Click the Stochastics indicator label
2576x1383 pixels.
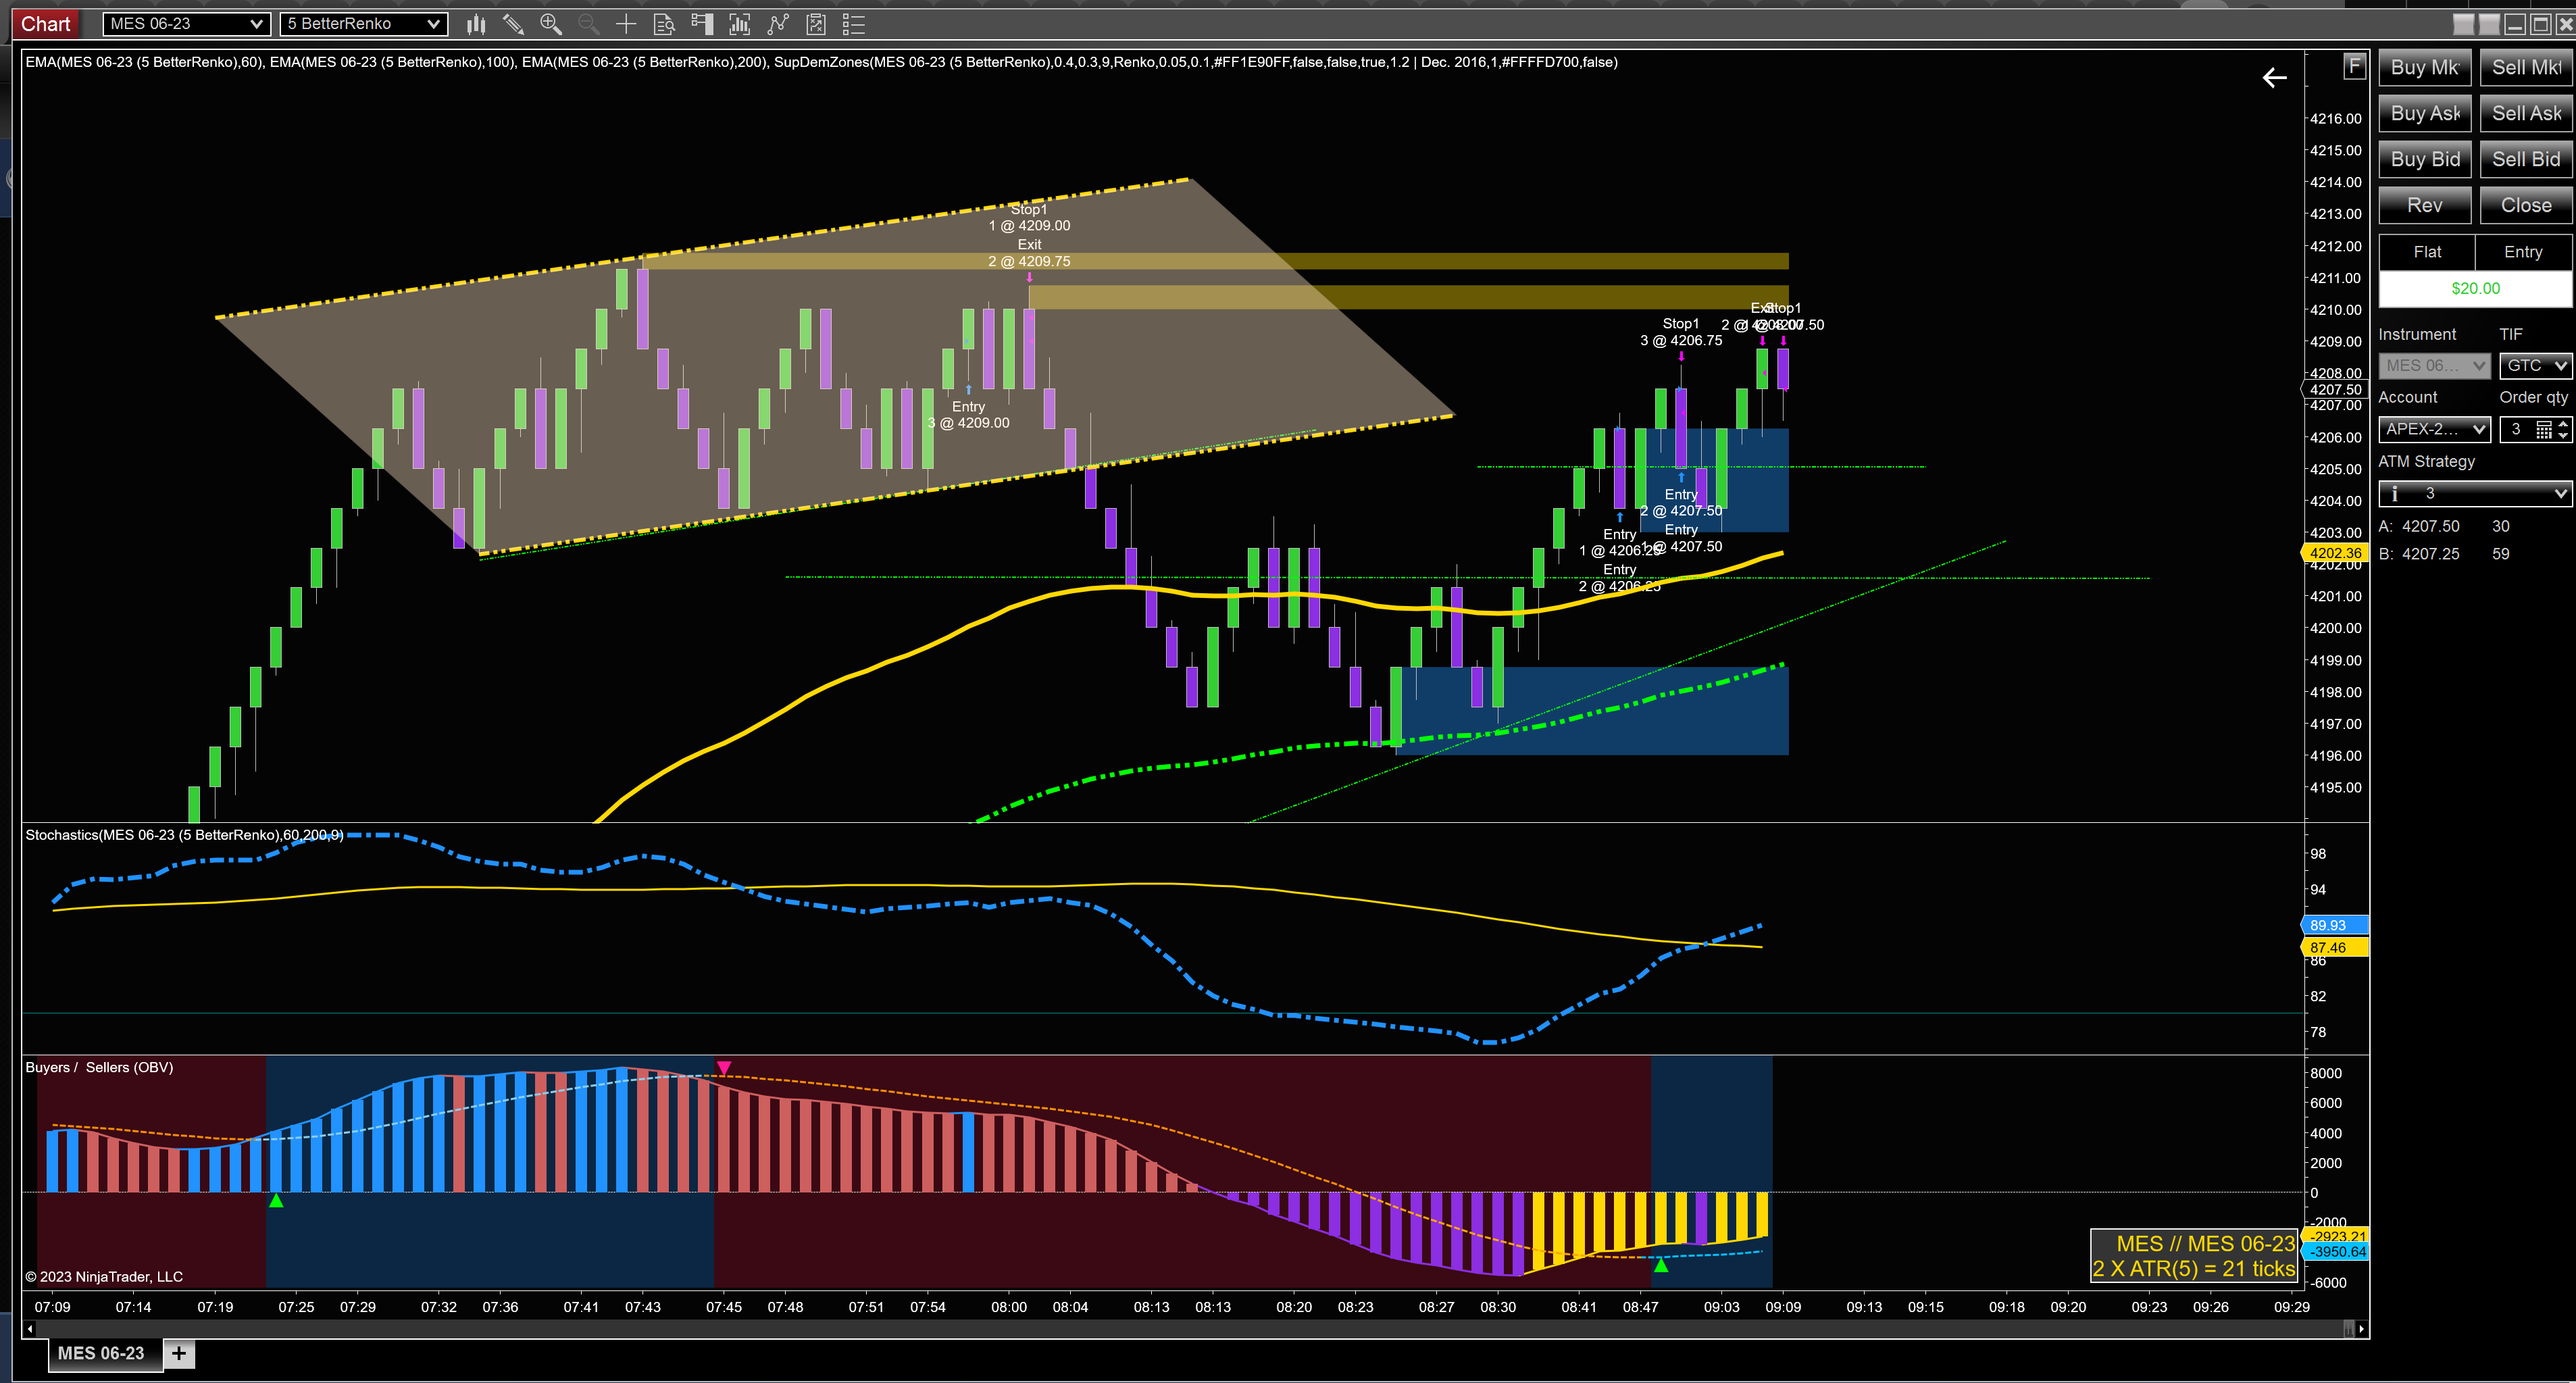tap(184, 835)
